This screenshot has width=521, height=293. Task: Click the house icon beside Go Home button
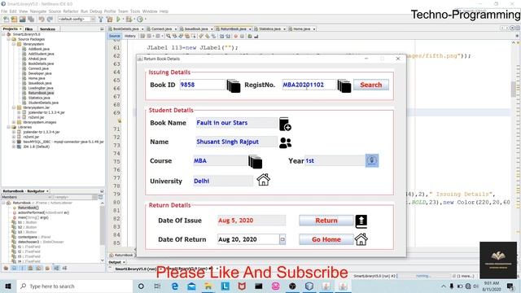361,239
